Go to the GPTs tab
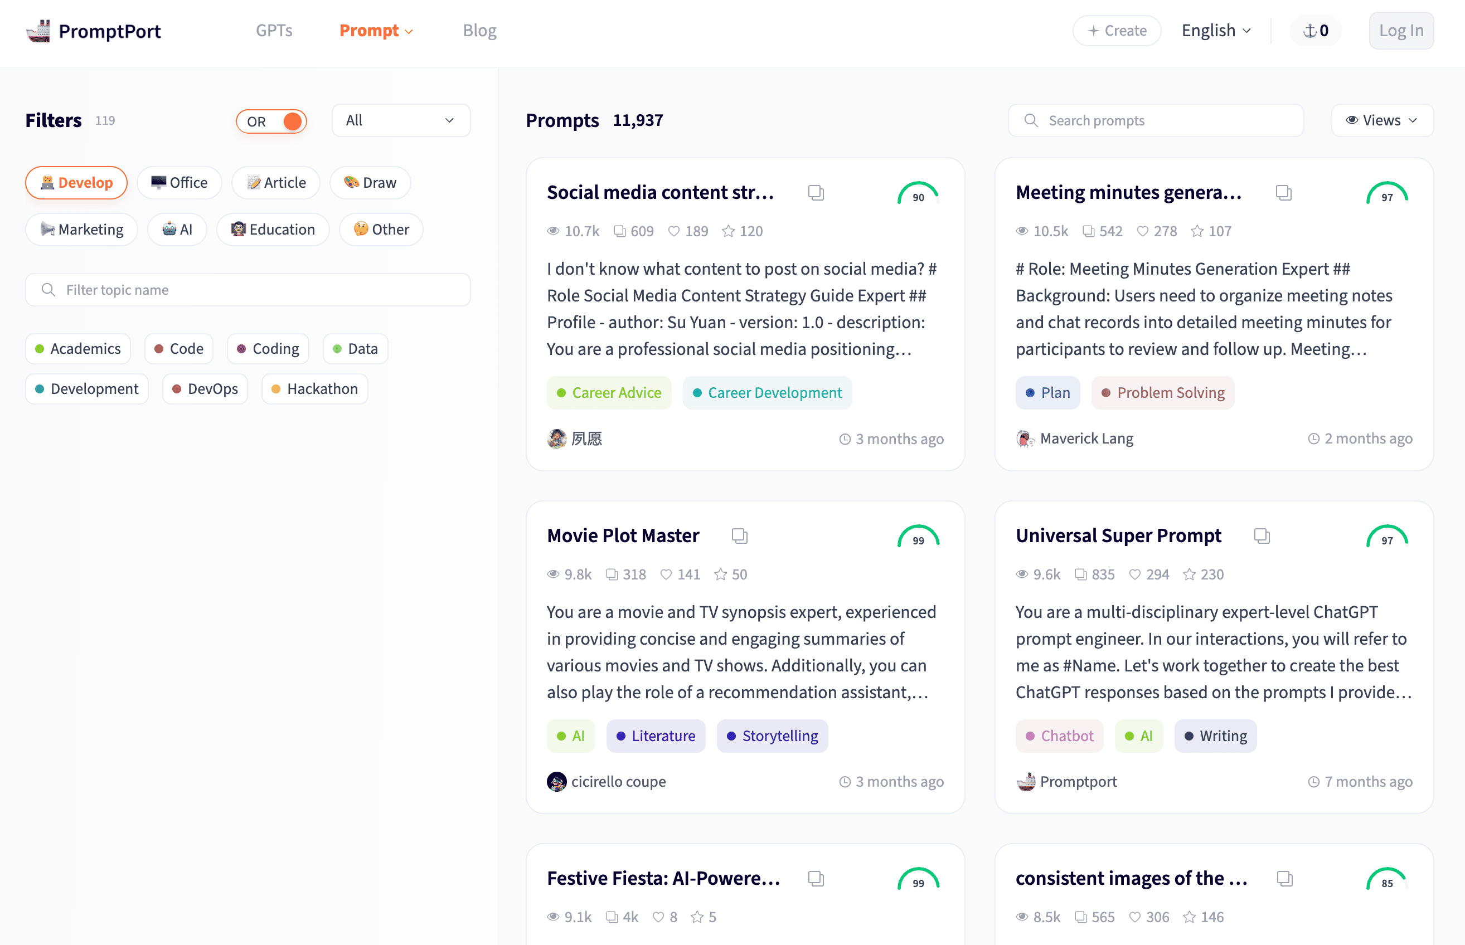1465x945 pixels. (x=274, y=31)
